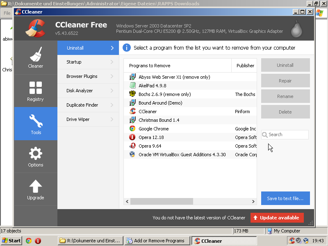Select Google Chrome in the programs list
The height and width of the screenshot is (246, 328).
pos(153,129)
